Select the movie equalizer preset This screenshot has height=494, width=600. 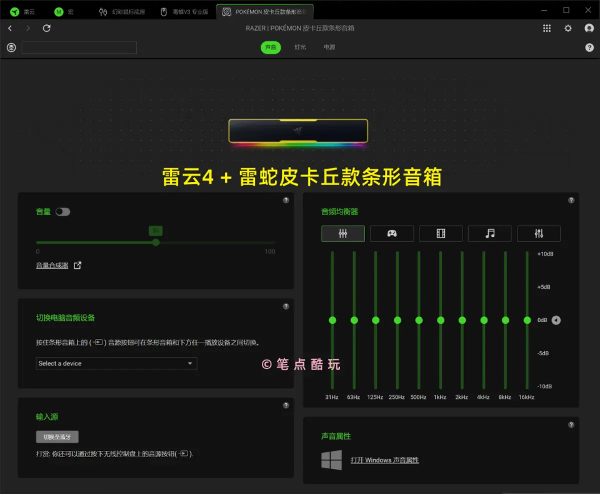pyautogui.click(x=441, y=234)
